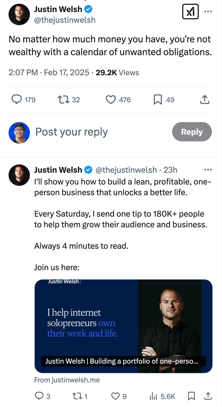Open Grok analysis for this post

coord(191,12)
